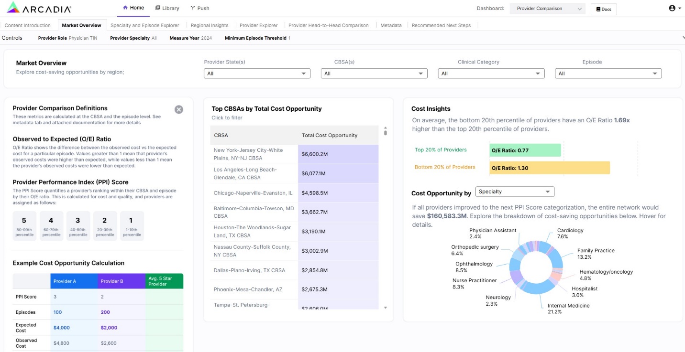
Task: Switch to the Regional Insights tab
Action: point(210,25)
